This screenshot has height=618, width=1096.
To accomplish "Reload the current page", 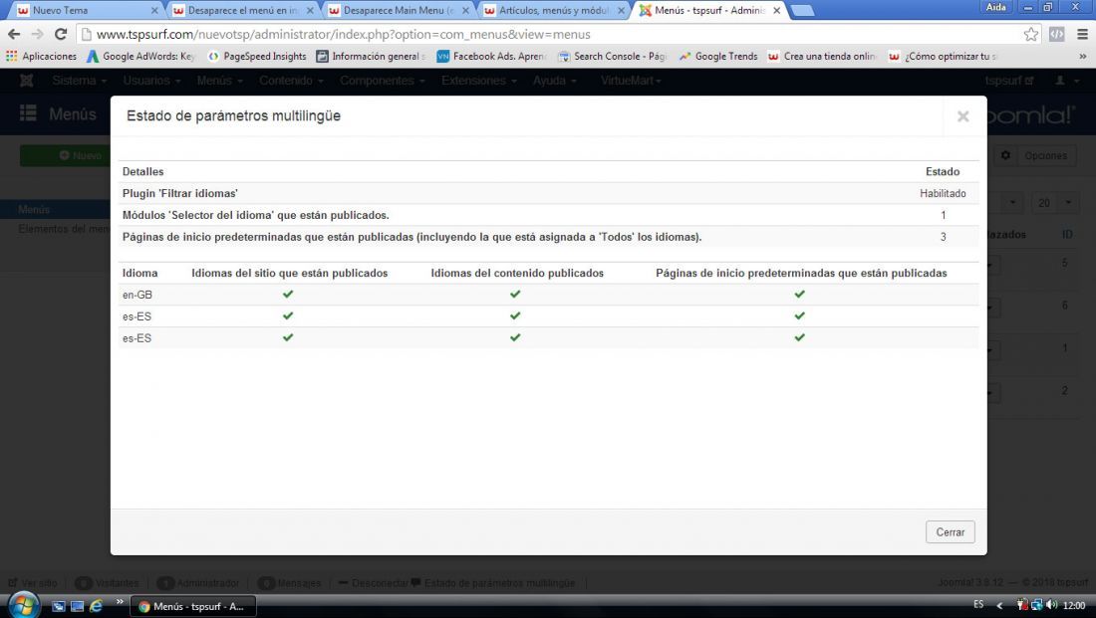I will (x=61, y=34).
